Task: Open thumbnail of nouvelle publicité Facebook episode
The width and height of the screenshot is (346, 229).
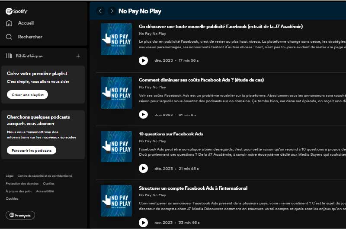Action: pos(116,39)
